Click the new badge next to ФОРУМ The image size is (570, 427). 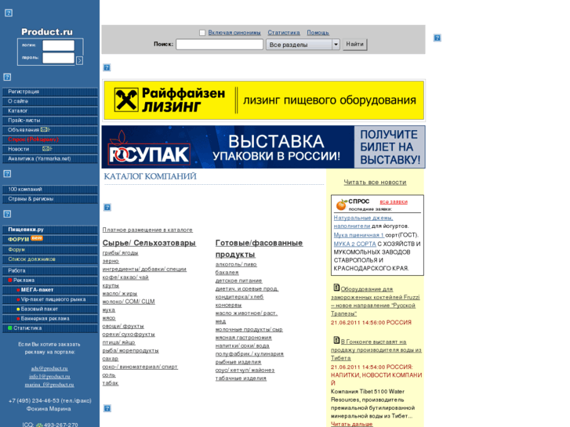click(x=37, y=238)
